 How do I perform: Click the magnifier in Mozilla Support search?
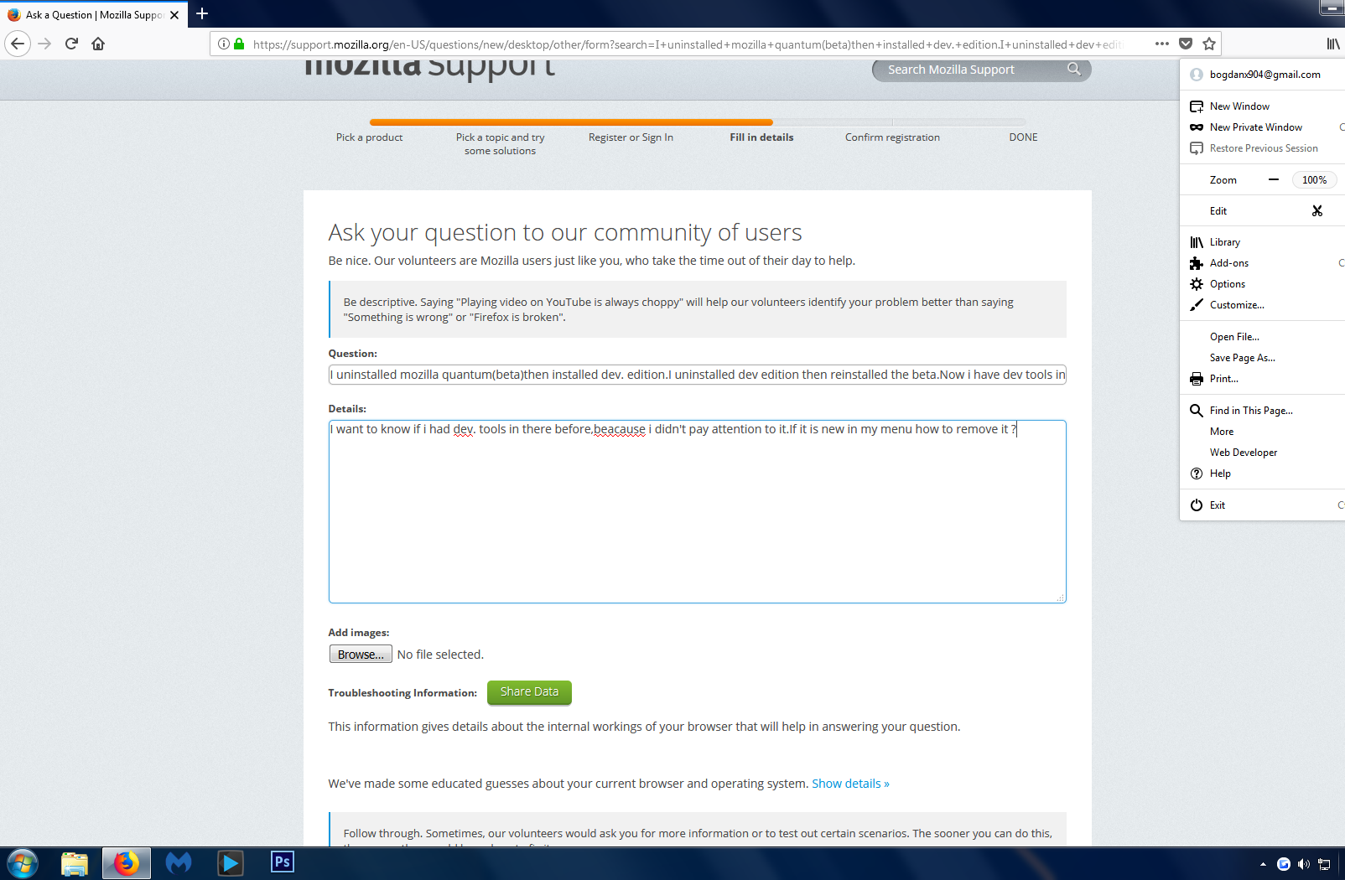pyautogui.click(x=1074, y=69)
